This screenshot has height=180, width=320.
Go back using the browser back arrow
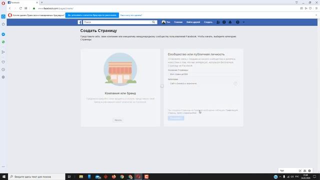pyautogui.click(x=9, y=8)
